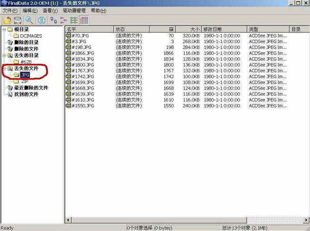Switch to list view mode

tap(74, 20)
